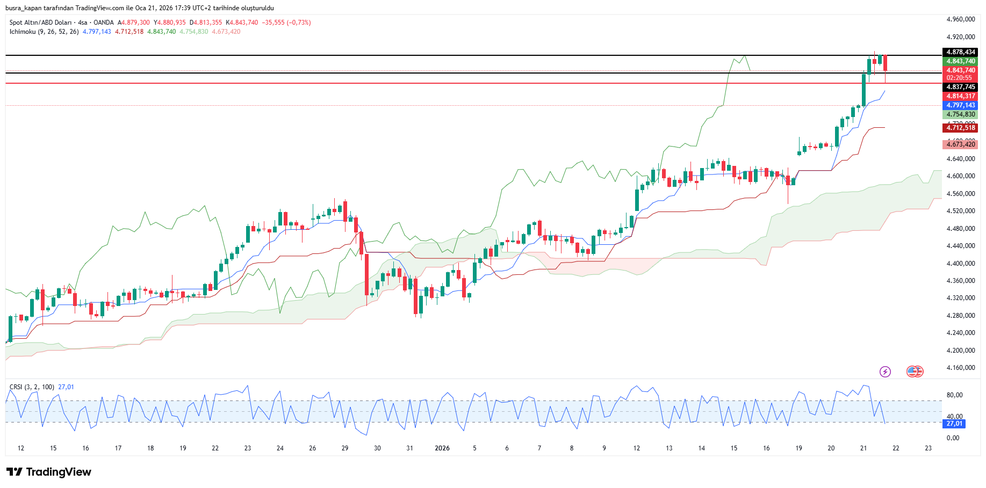Click the black 4.837,745 price label
Screen dimensions: 986x488
pos(960,87)
